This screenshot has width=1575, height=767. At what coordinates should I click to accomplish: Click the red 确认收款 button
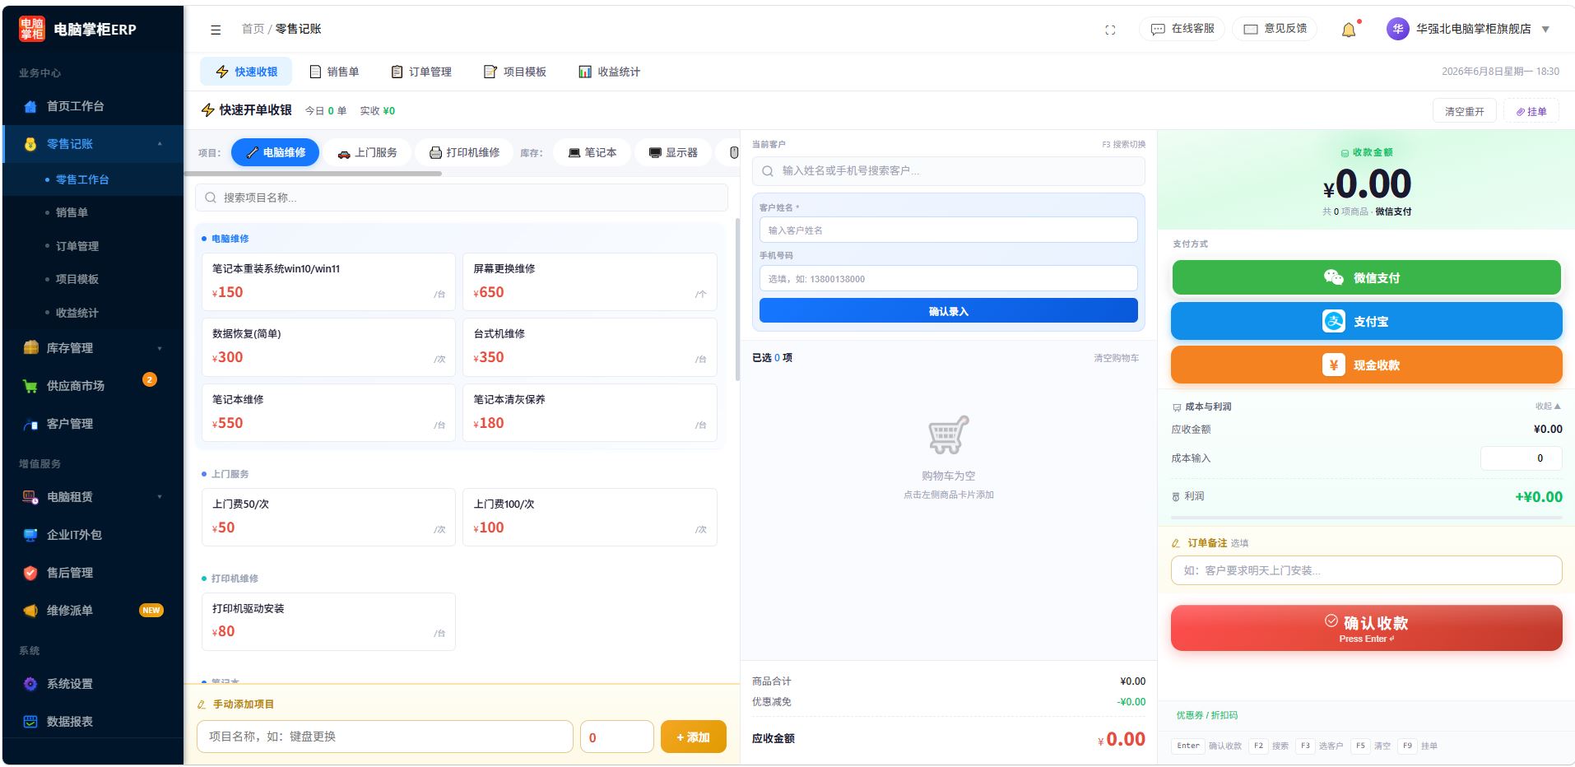pyautogui.click(x=1366, y=628)
